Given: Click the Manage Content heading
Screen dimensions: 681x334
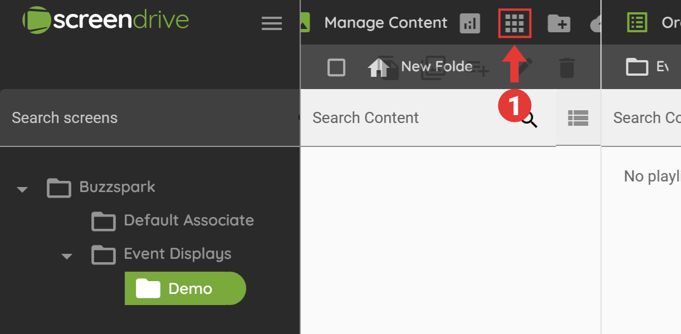Looking at the screenshot, I should [385, 23].
